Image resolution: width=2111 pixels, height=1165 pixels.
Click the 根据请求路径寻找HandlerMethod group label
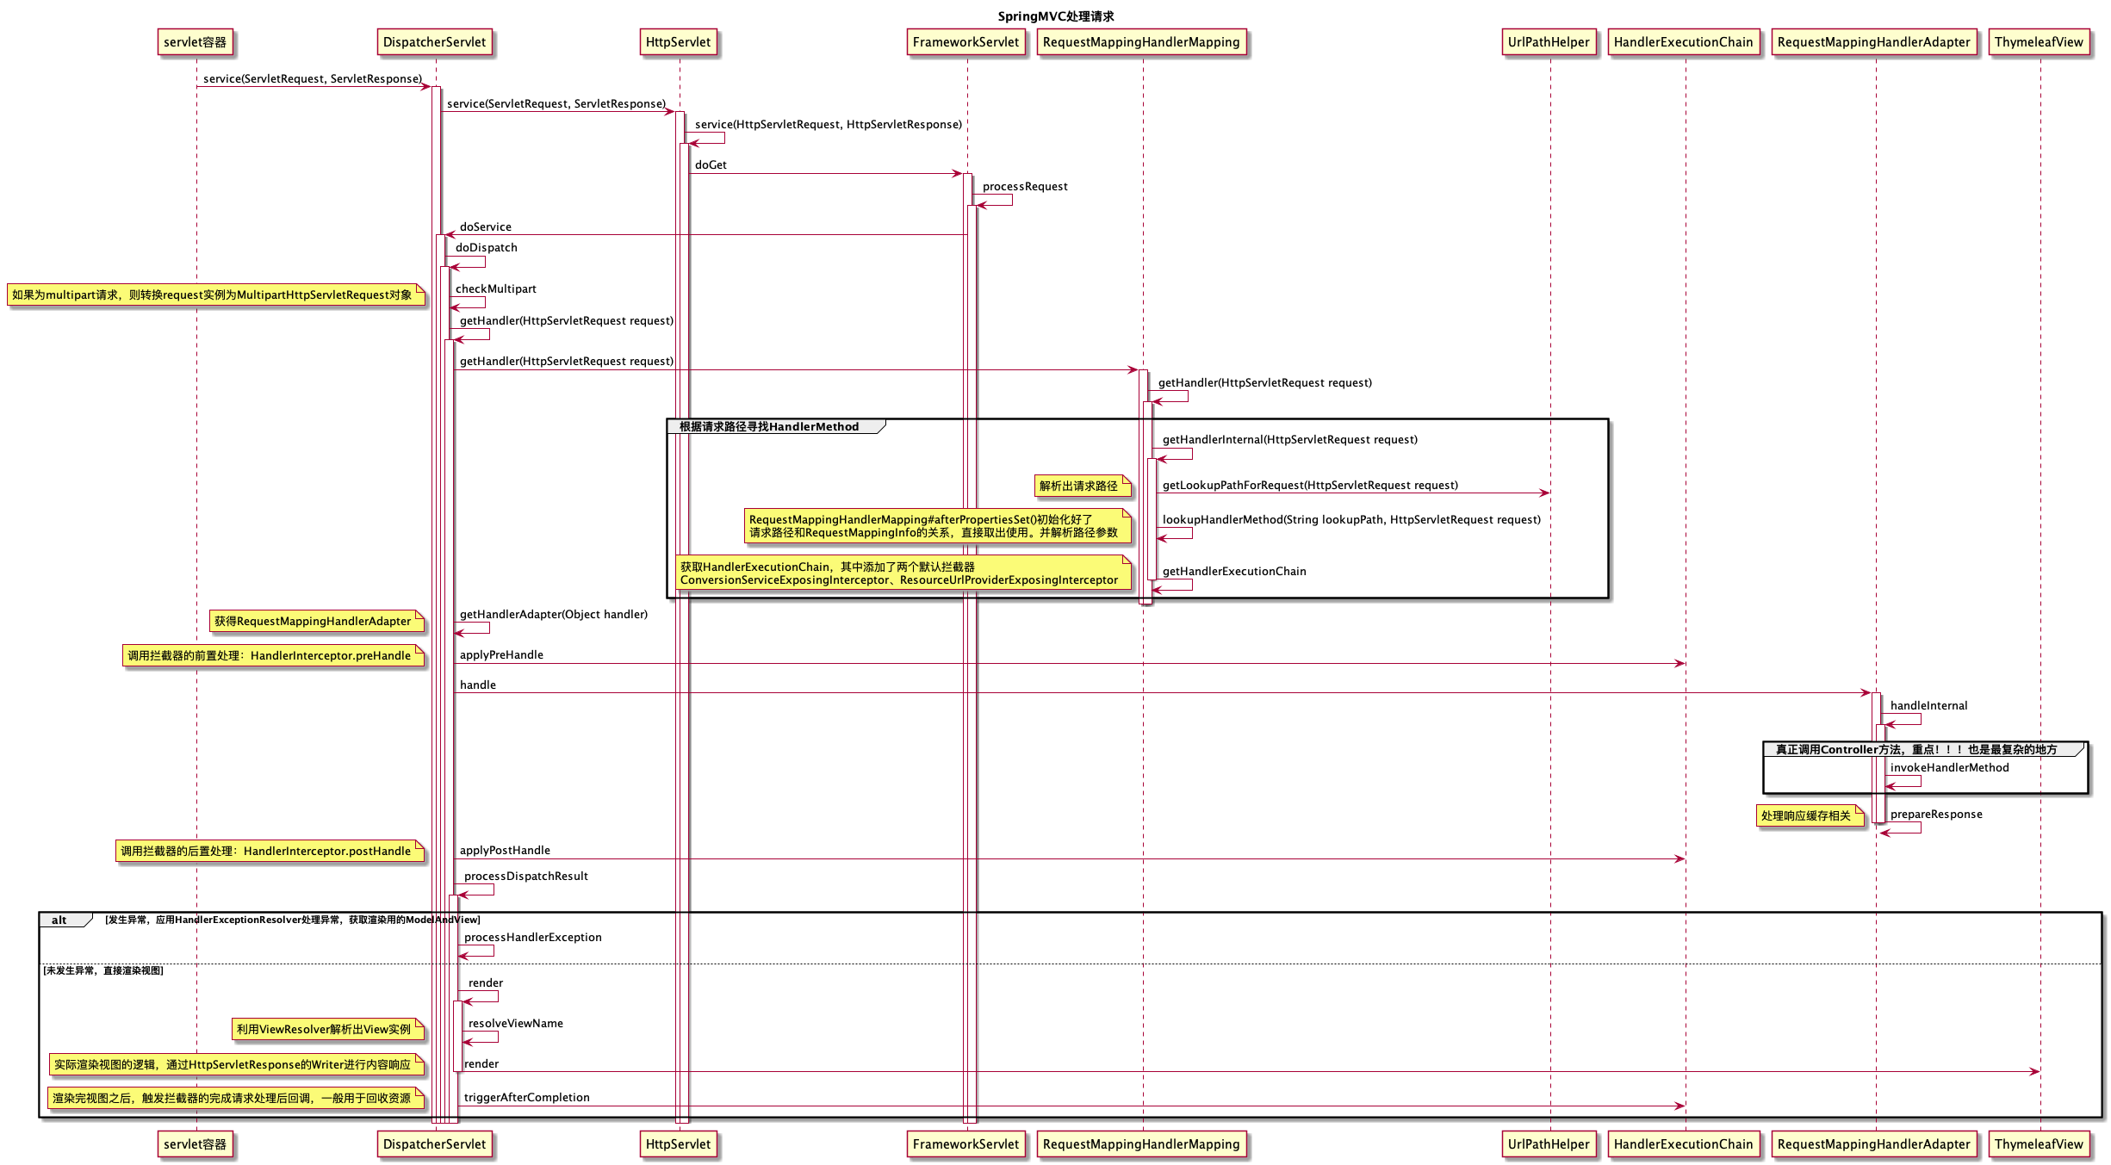(x=769, y=427)
